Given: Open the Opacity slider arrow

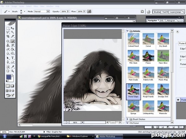Looking at the screenshot, I should coord(68,11).
